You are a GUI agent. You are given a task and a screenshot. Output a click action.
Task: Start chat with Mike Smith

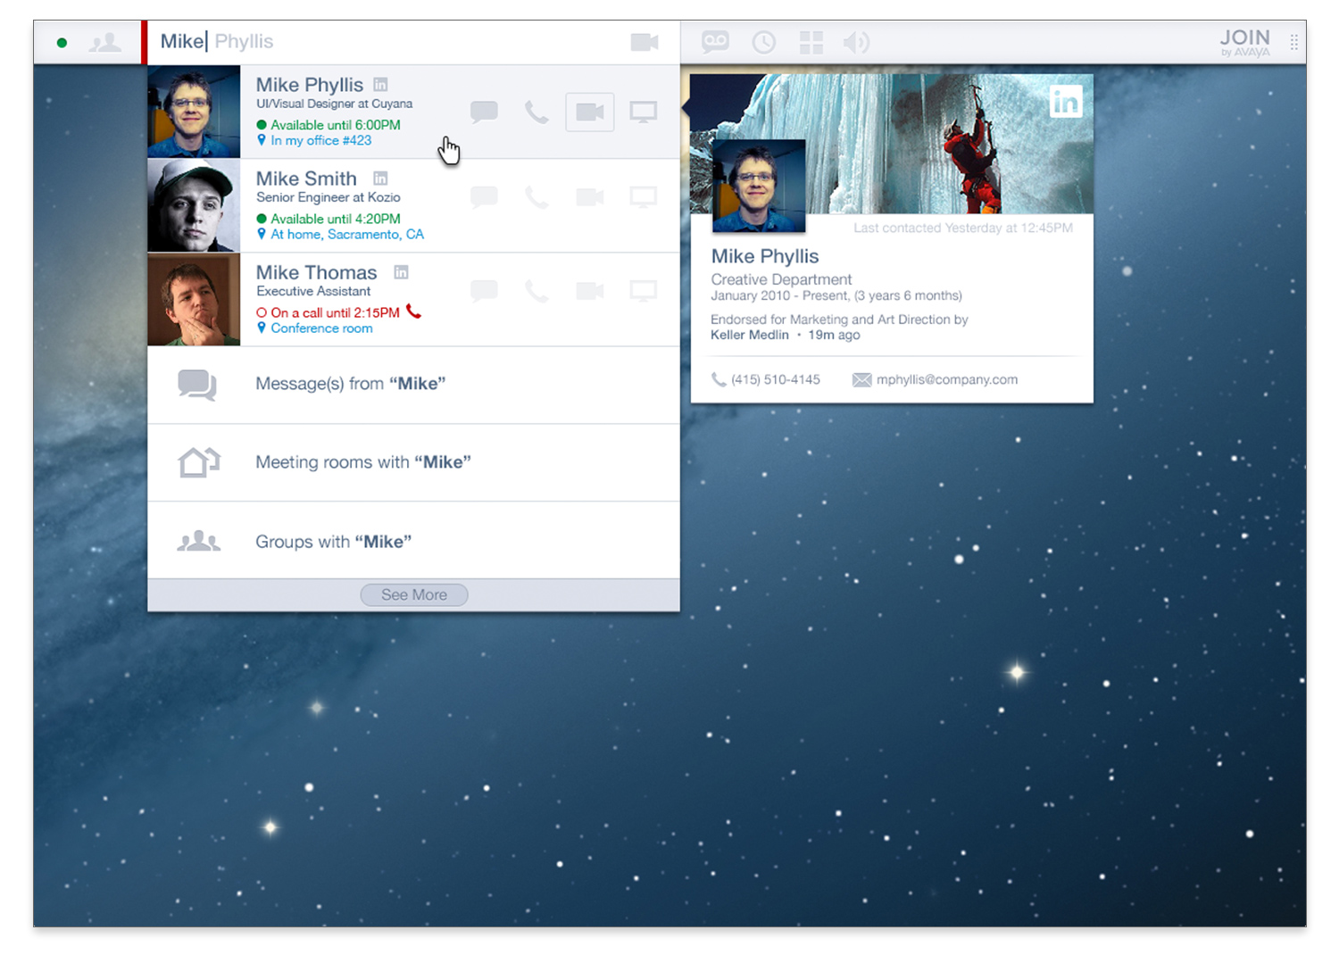(484, 196)
